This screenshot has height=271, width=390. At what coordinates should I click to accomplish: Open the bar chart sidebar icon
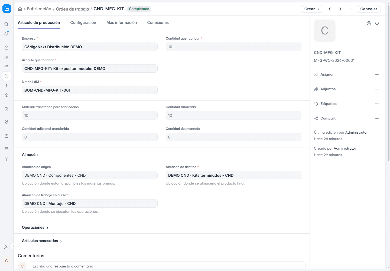pyautogui.click(x=6, y=57)
